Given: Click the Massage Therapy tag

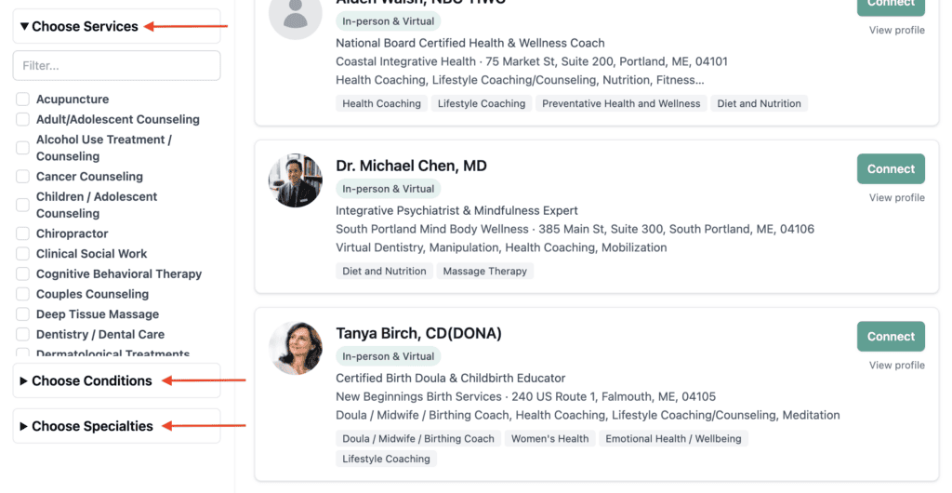Looking at the screenshot, I should [484, 272].
